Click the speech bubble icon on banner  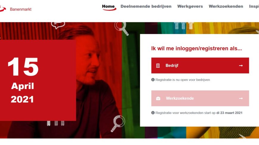(58, 25)
